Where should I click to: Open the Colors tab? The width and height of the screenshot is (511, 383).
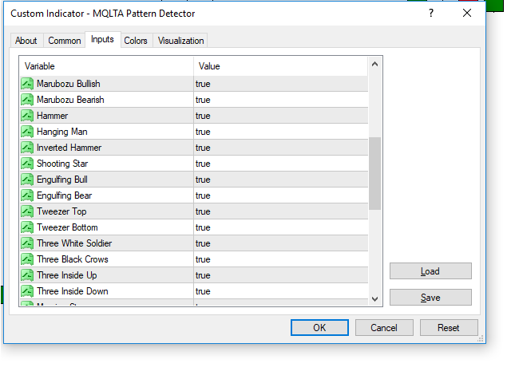pos(136,41)
